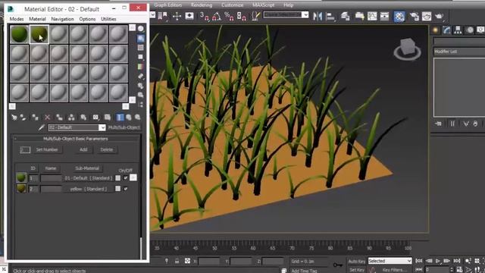The height and width of the screenshot is (273, 485).
Task: Toggle 3D Snaps in main toolbar
Action: [204, 16]
